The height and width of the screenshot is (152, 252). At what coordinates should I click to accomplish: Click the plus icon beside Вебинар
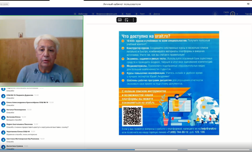75,14
